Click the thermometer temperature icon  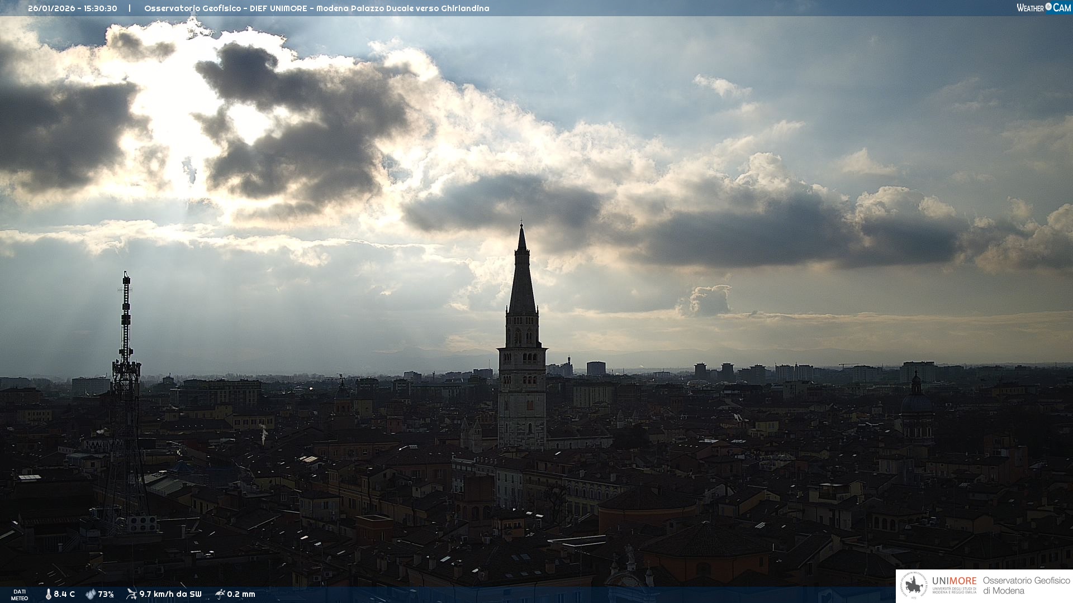(49, 594)
